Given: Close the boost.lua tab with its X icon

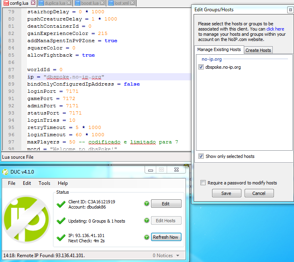Looking at the screenshot, I should coord(102,3).
